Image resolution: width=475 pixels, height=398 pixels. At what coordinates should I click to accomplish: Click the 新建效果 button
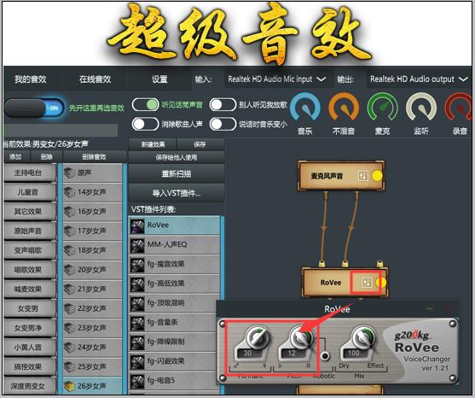pyautogui.click(x=153, y=144)
